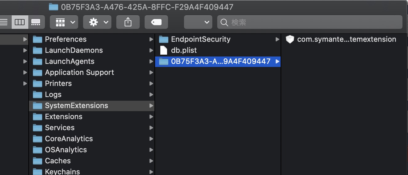Select the db.plist document icon

click(164, 50)
